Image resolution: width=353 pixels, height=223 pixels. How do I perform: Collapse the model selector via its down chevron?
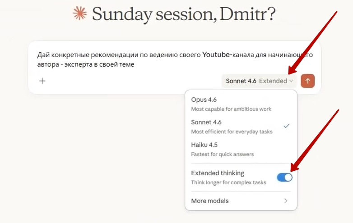tap(292, 81)
